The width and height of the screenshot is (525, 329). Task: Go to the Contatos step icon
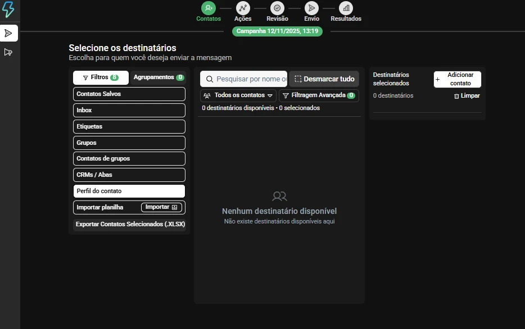click(x=209, y=8)
